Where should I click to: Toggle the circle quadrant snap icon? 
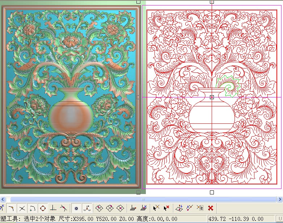[43, 208]
